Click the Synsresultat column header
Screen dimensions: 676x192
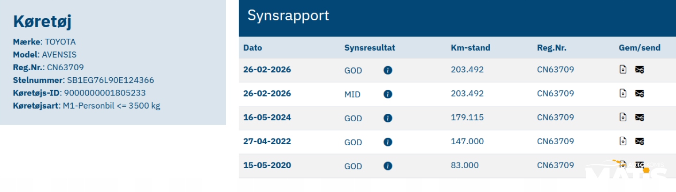[x=369, y=48]
